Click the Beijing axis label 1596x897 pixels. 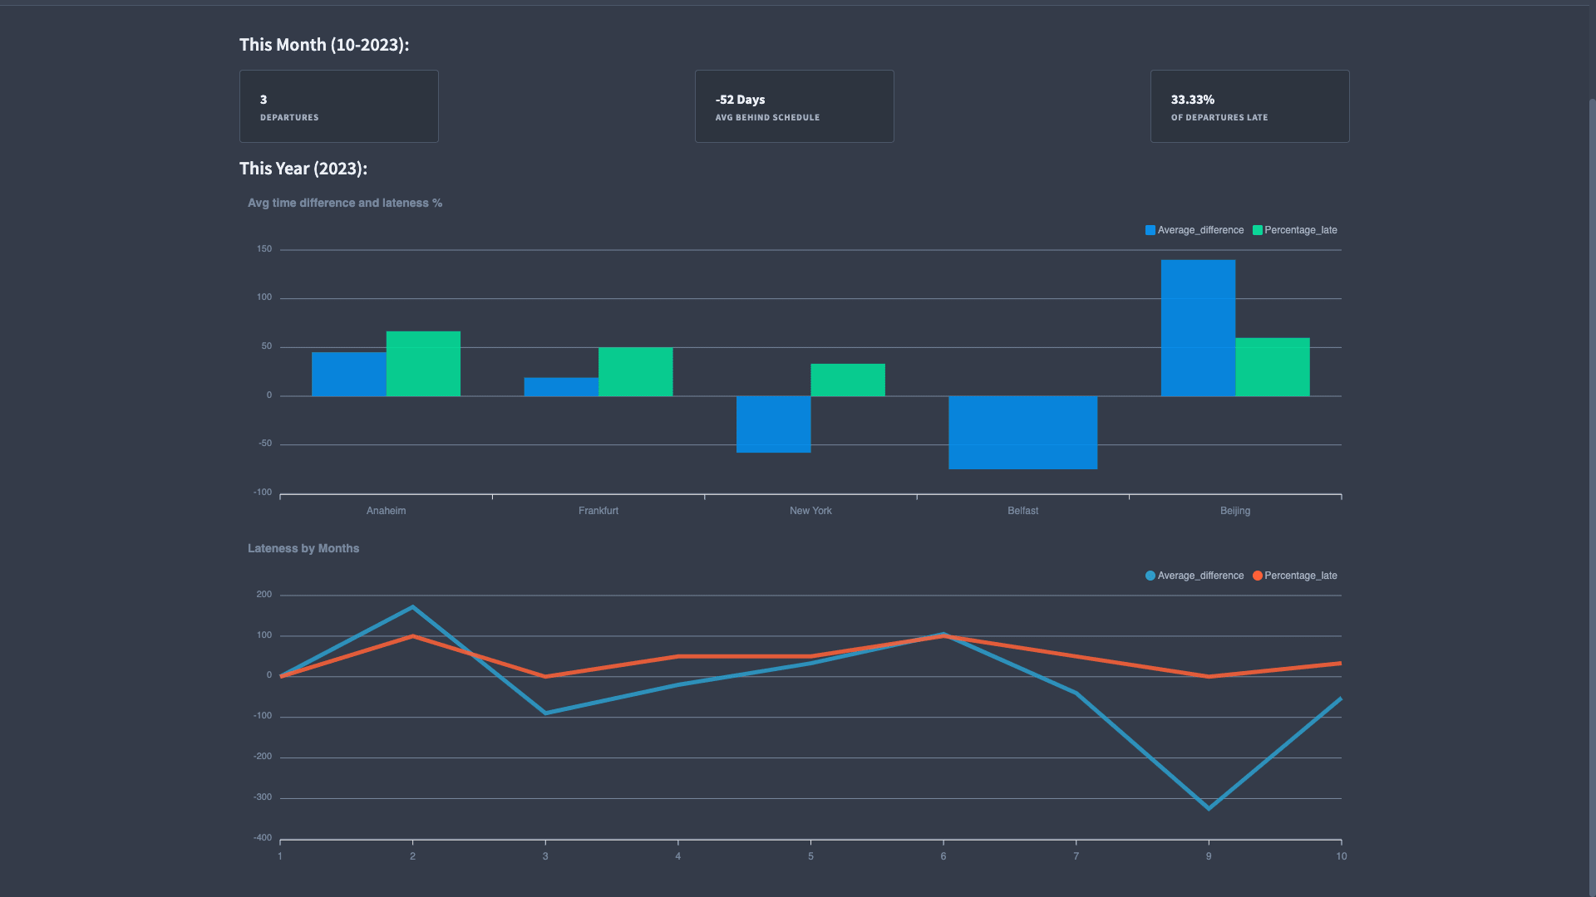[1235, 511]
